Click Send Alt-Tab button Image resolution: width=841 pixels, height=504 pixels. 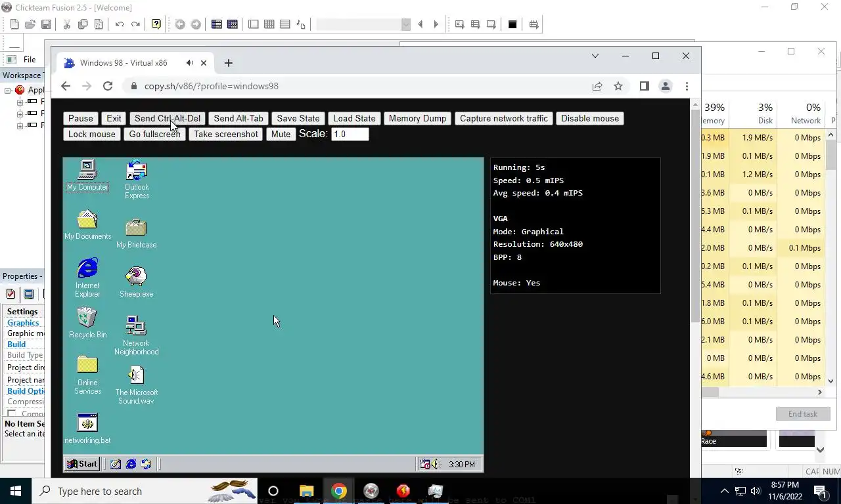pos(239,118)
